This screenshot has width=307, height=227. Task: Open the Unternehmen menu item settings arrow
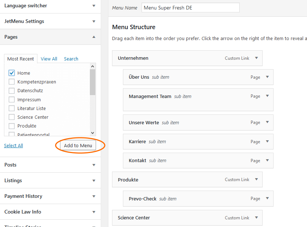(x=256, y=58)
